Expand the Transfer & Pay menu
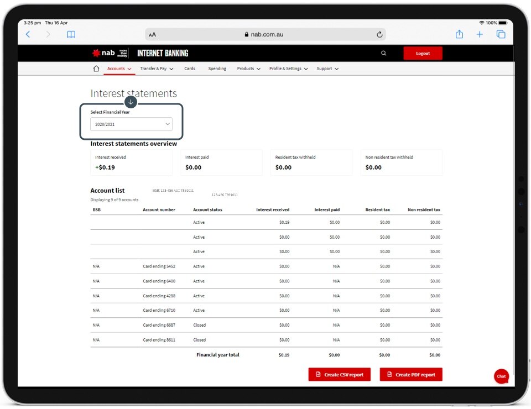The height and width of the screenshot is (409, 531). click(157, 69)
